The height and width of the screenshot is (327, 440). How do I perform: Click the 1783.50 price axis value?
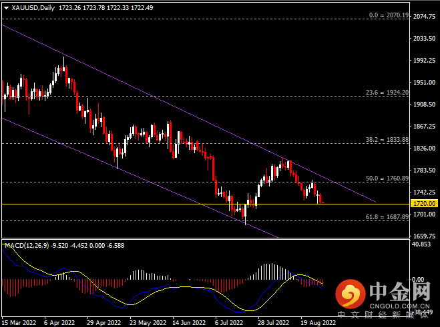424,170
